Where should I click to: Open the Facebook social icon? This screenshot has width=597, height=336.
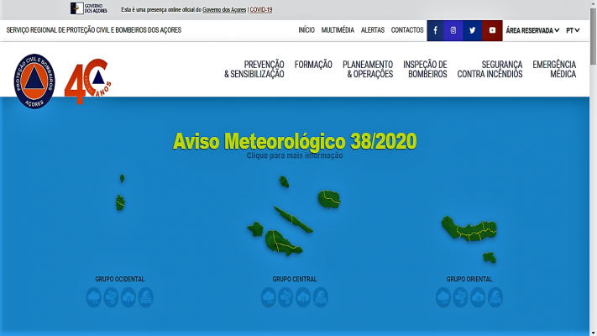tap(435, 30)
